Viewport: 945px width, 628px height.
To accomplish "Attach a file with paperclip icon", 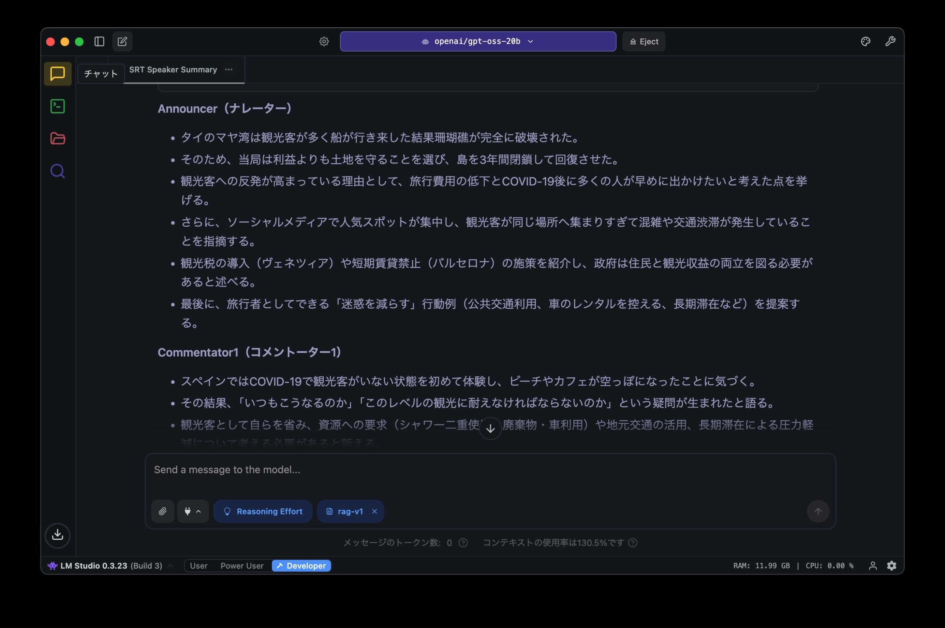I will click(x=162, y=511).
